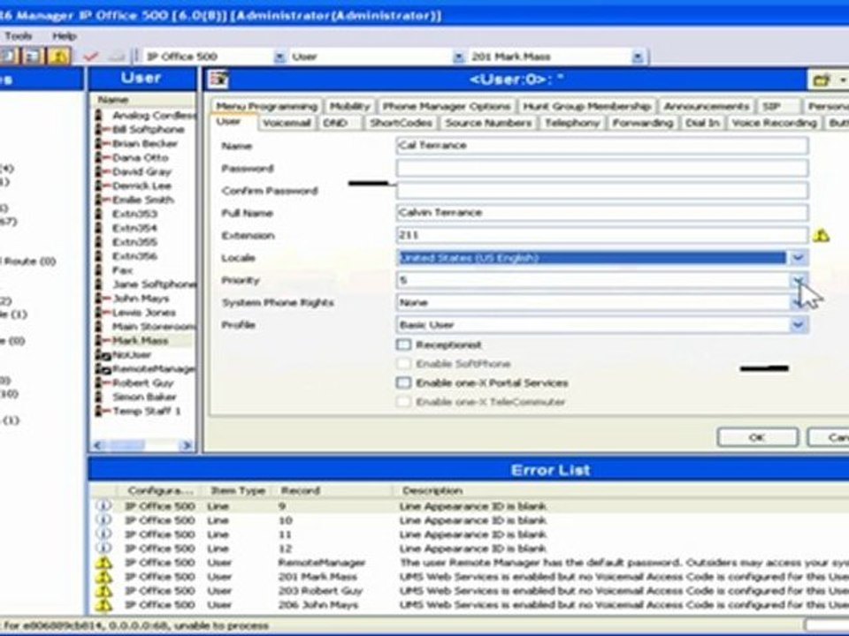Viewport: 849px width, 636px height.
Task: Click user icon beside Temp Staff 1
Action: 102,411
